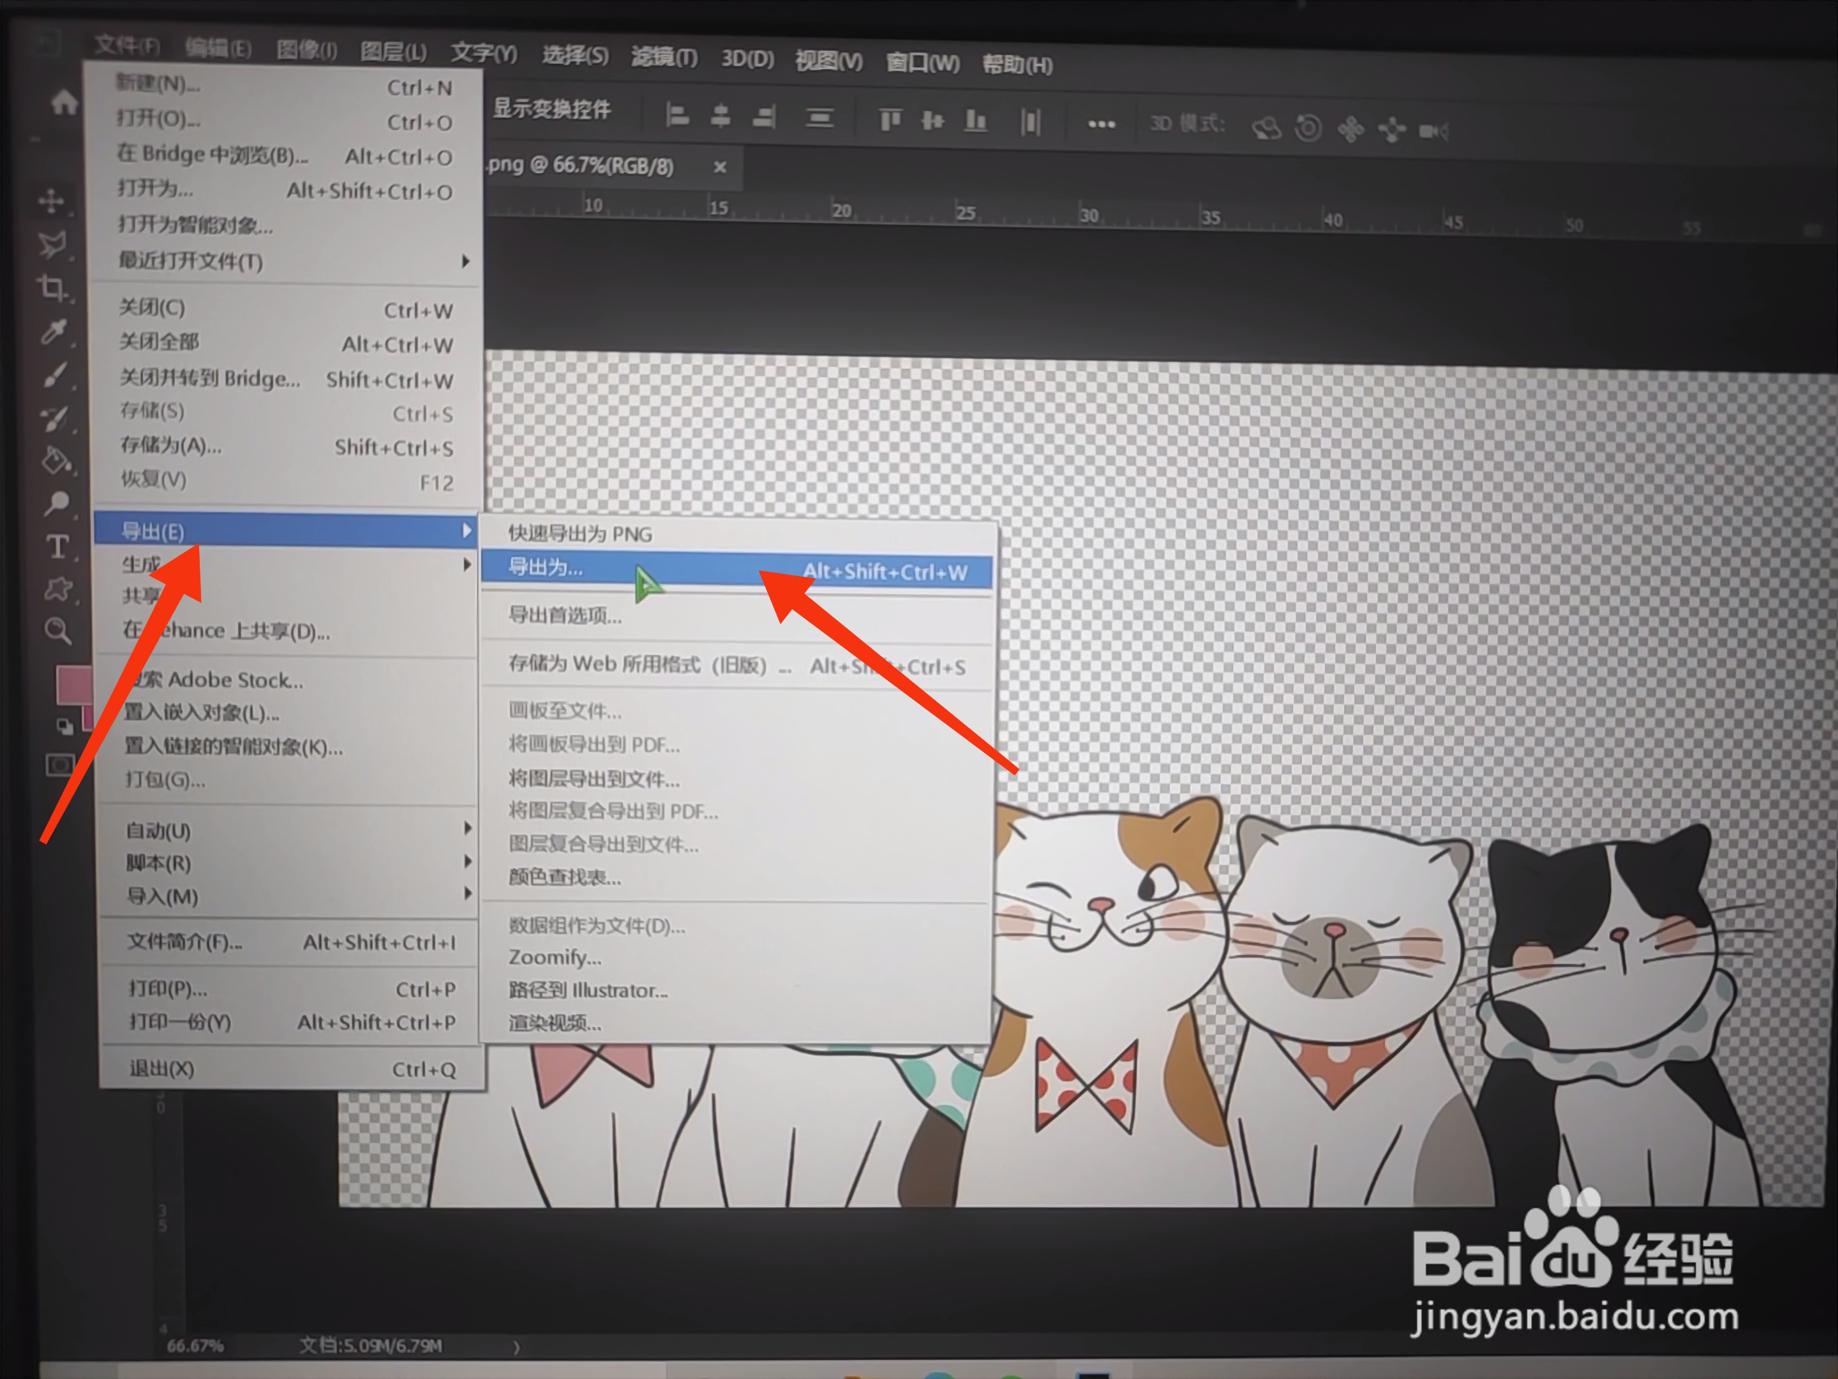Choose 导出为... from the export submenu

click(x=546, y=569)
